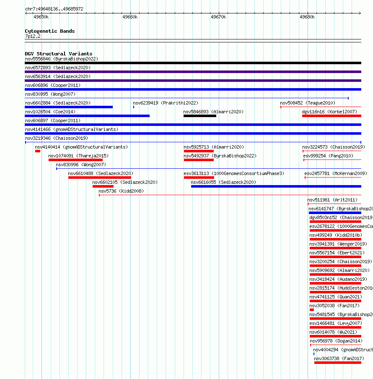Click nsv4140414 (gnomADStructuralVariants) label
373x379 pixels.
(x=81, y=147)
